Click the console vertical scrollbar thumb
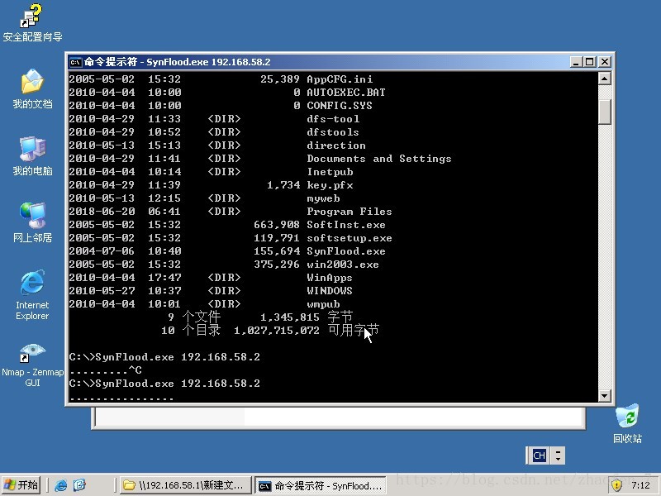Screen dimensions: 661x496 [x=605, y=112]
